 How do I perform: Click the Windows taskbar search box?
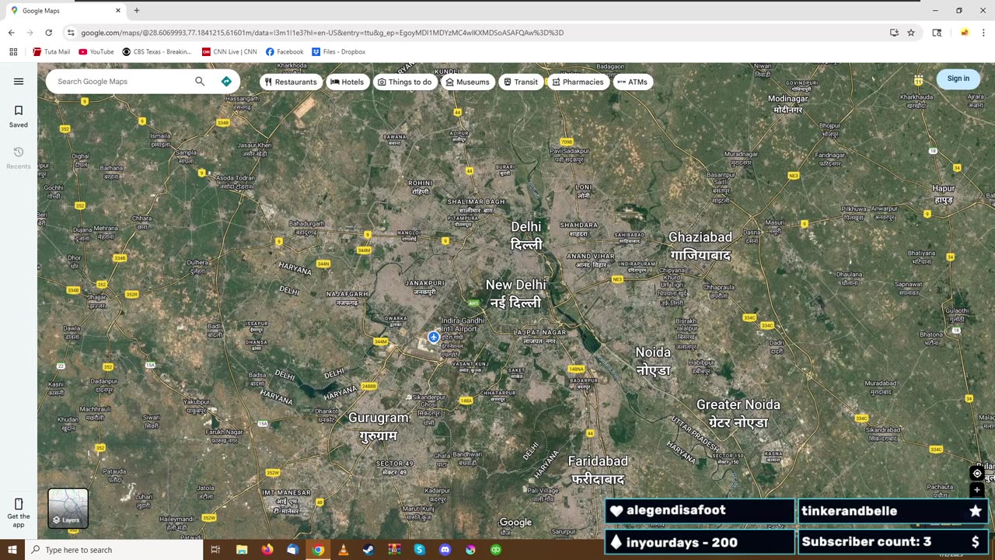pyautogui.click(x=113, y=550)
